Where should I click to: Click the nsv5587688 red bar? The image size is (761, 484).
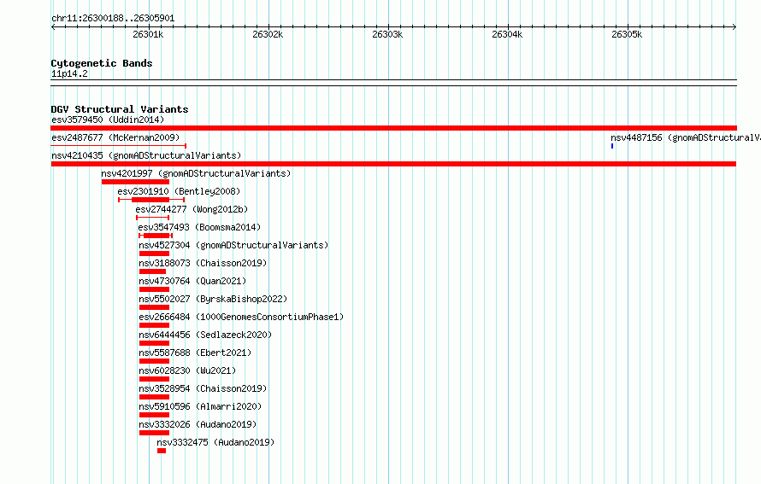pyautogui.click(x=154, y=361)
